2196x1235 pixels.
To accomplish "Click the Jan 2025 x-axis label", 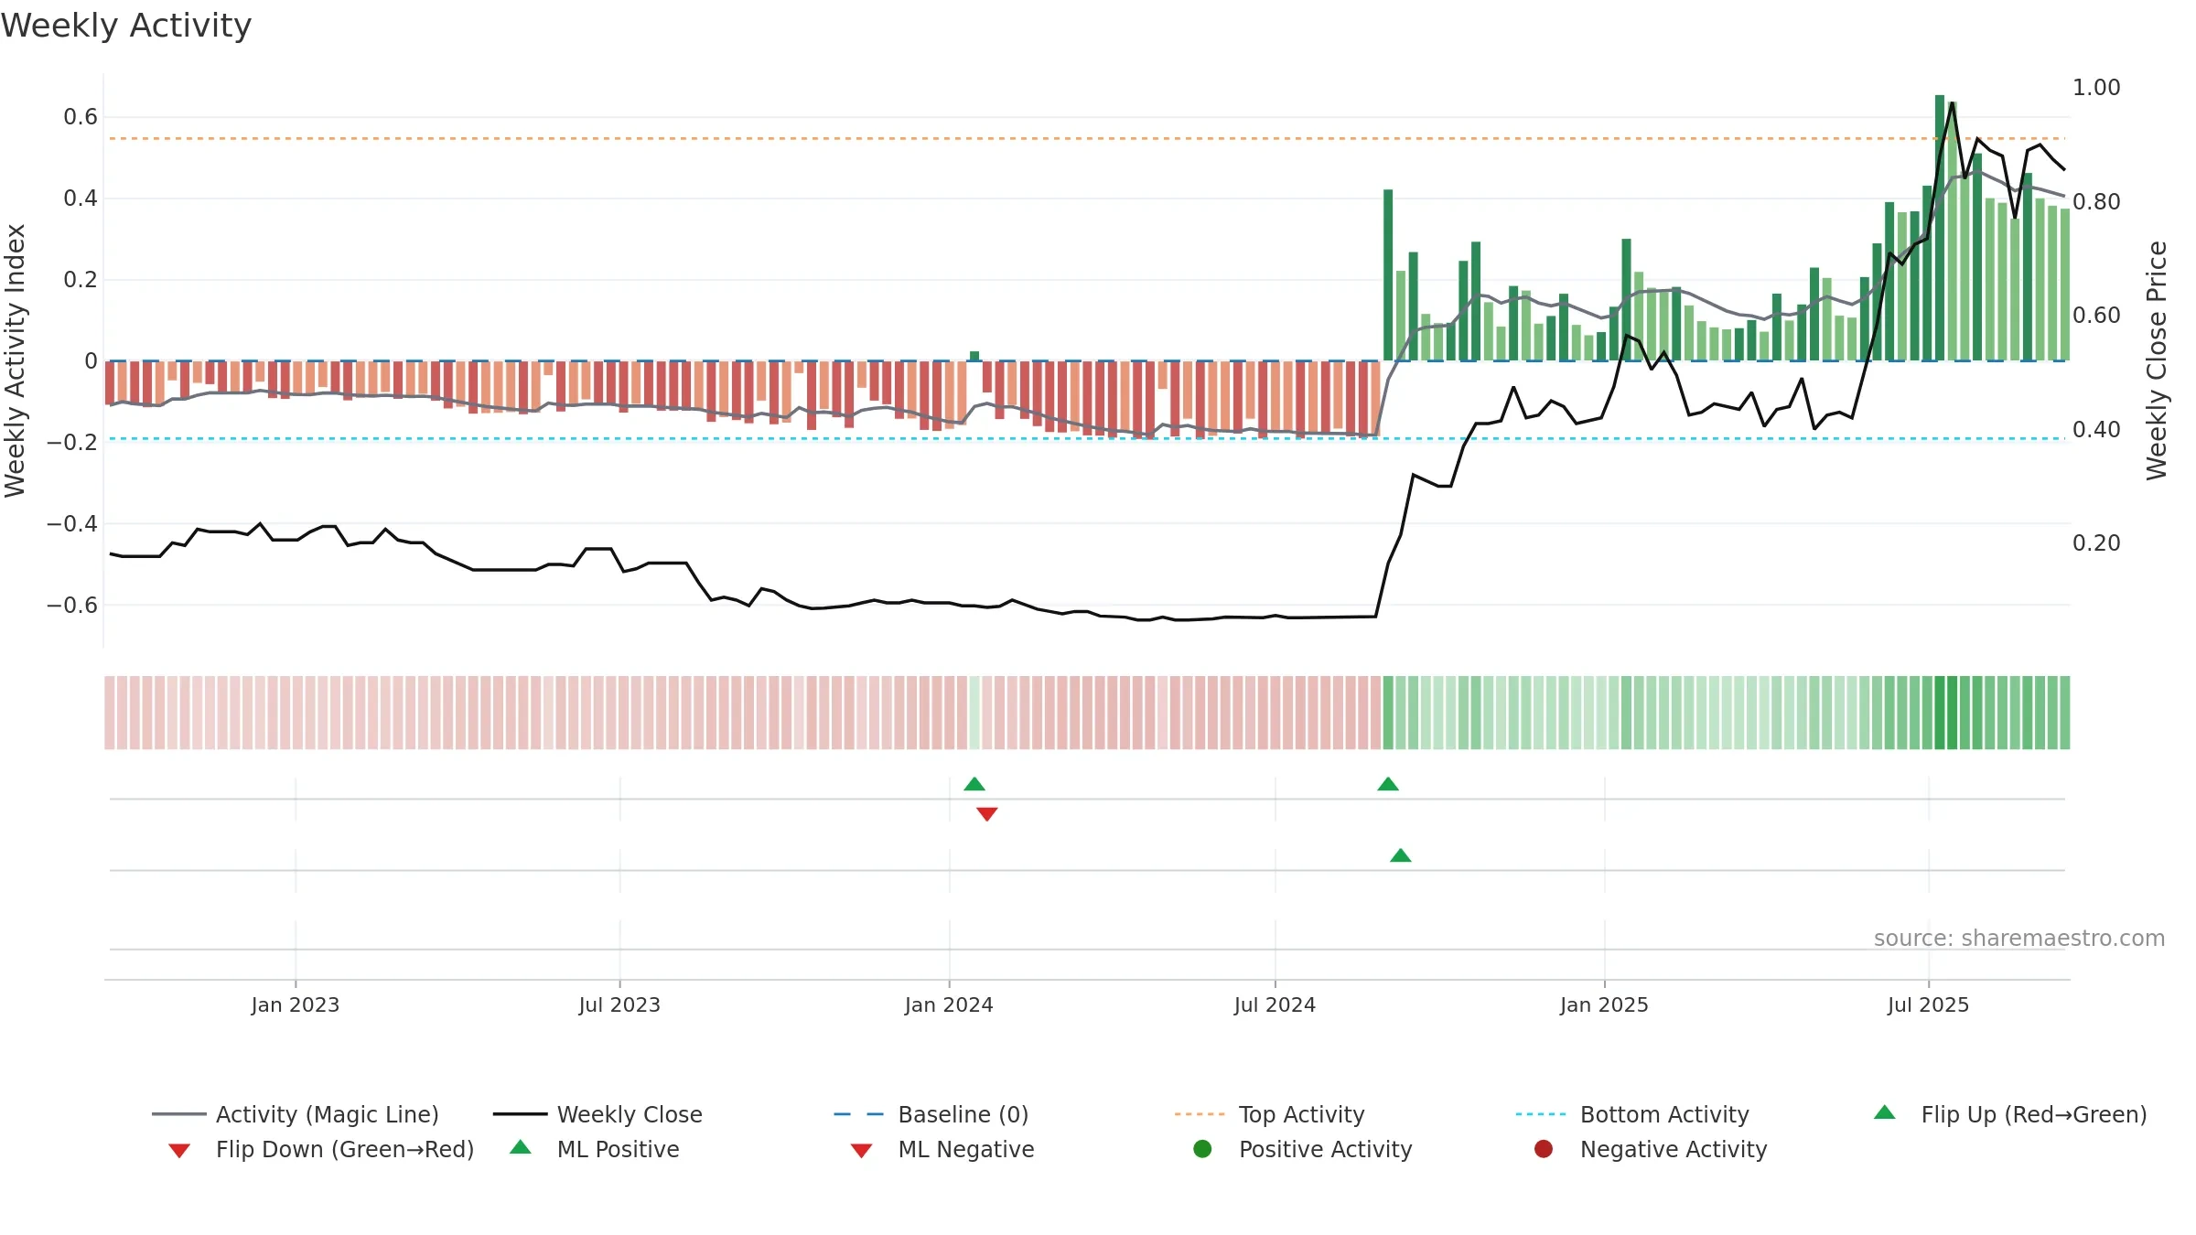I will (x=1604, y=1005).
